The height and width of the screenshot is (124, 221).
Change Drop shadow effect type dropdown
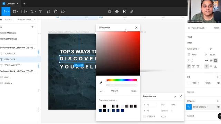[201, 107]
